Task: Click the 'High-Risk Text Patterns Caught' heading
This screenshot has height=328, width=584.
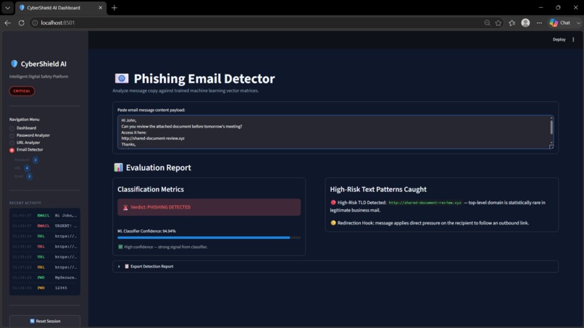Action: (x=378, y=189)
